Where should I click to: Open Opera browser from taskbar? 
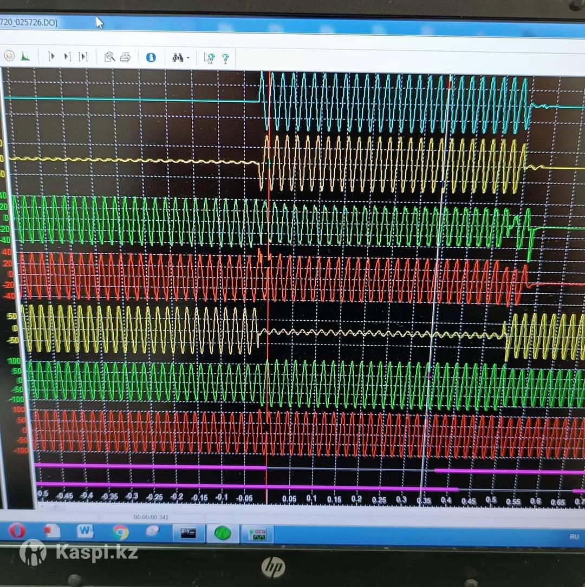point(16,531)
